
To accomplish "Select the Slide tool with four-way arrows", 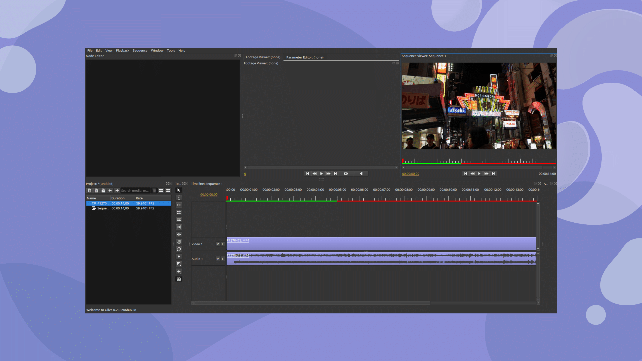I will coord(179,234).
